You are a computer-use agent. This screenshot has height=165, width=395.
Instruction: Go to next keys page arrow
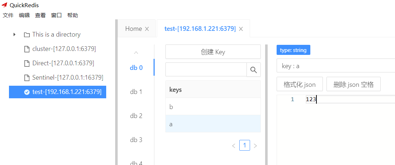click(x=255, y=146)
